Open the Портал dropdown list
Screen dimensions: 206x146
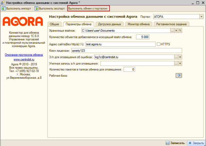tap(201, 17)
